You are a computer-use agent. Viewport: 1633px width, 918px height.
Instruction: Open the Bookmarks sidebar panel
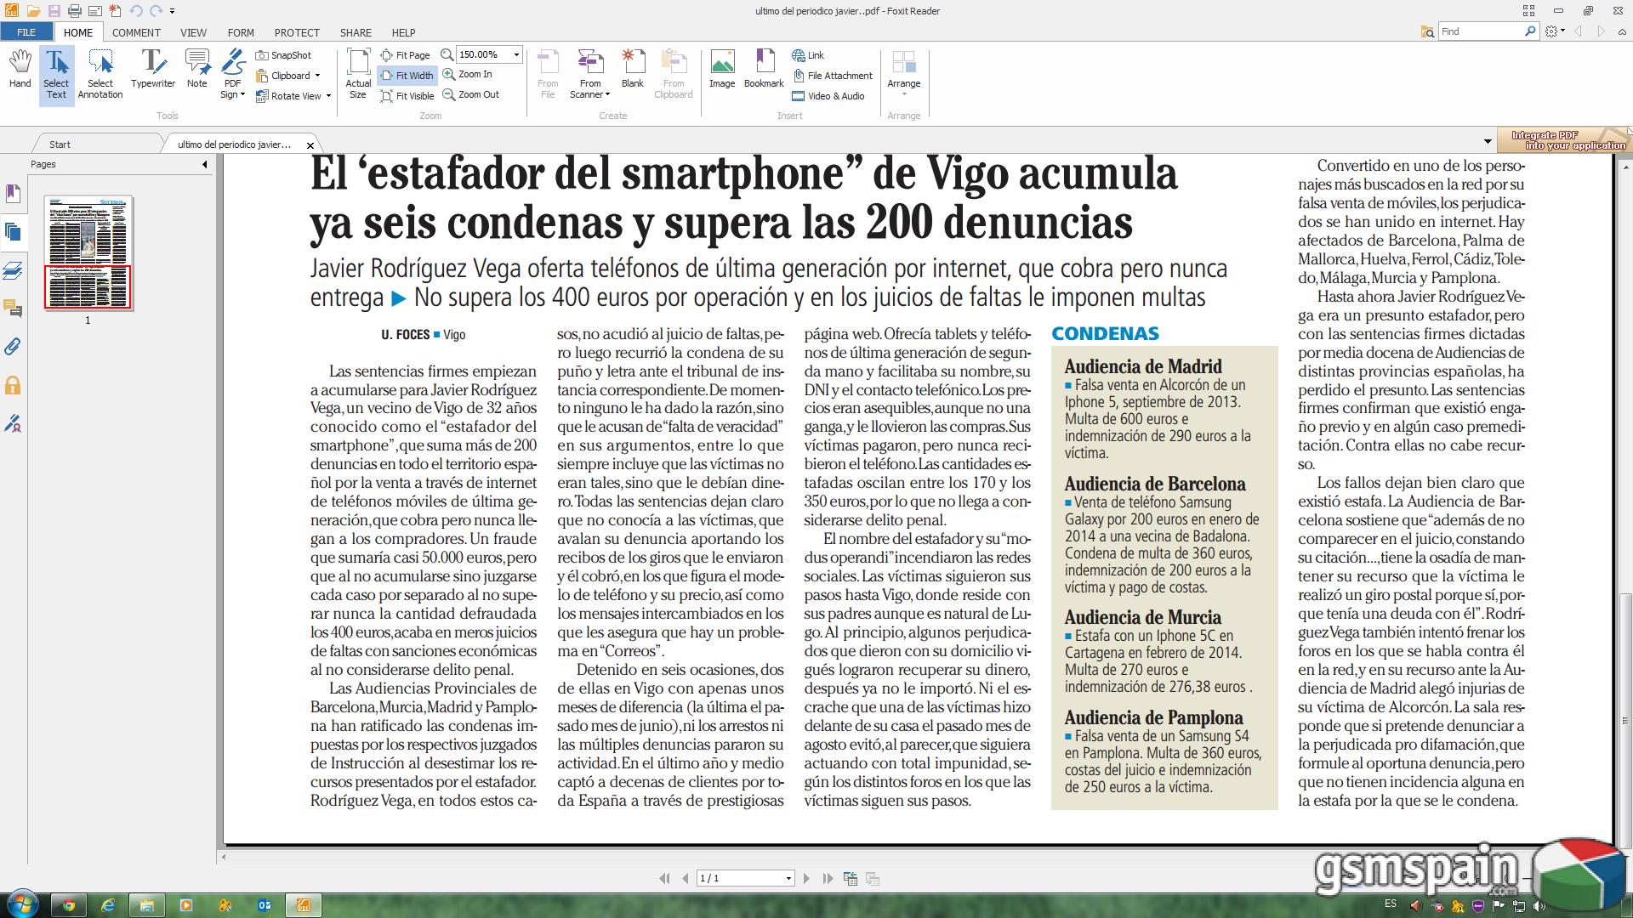coord(13,194)
